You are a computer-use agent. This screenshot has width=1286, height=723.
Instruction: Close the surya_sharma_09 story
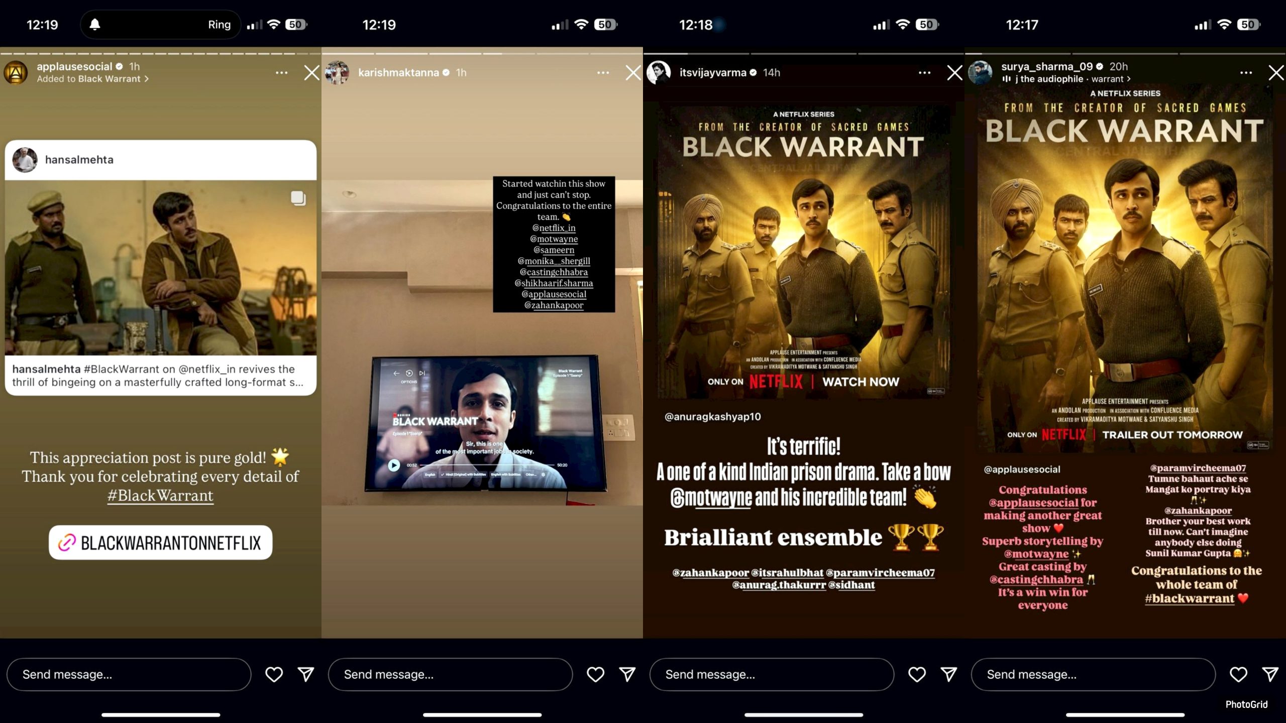pyautogui.click(x=1276, y=73)
